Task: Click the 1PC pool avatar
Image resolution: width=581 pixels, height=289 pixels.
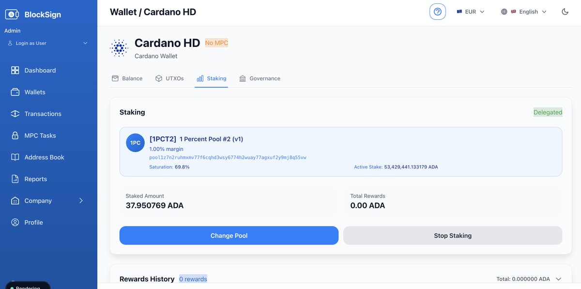Action: pos(135,143)
